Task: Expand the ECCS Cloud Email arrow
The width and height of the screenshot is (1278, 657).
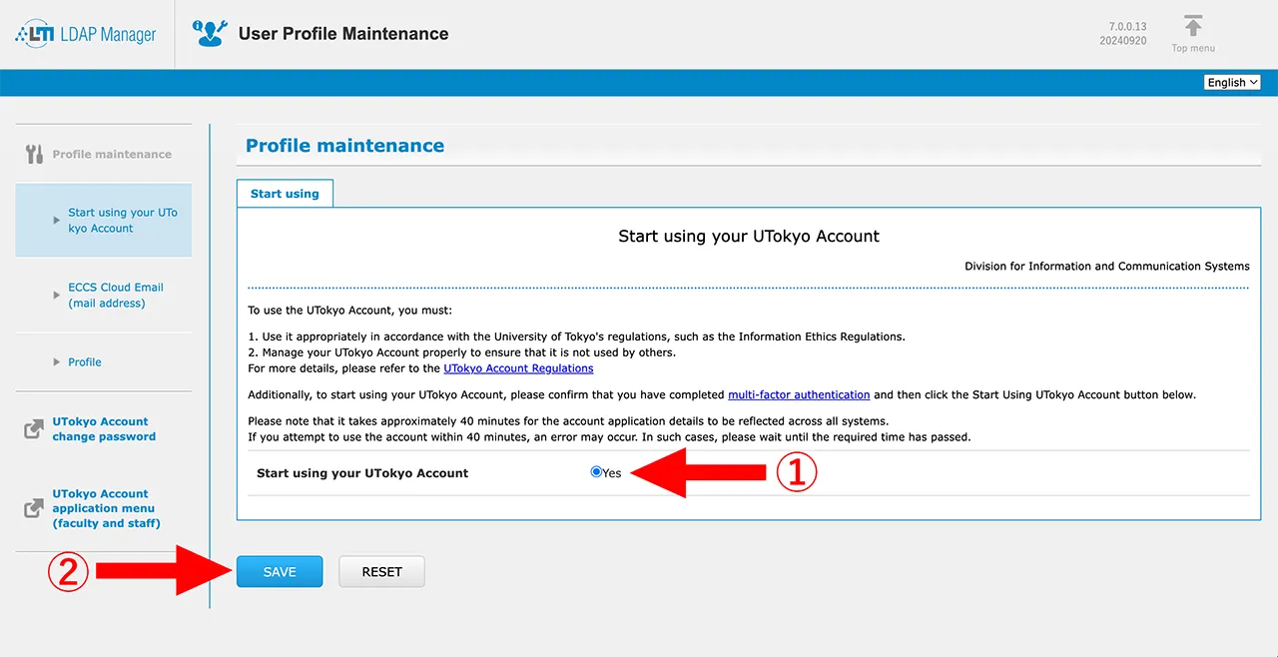Action: click(x=57, y=296)
